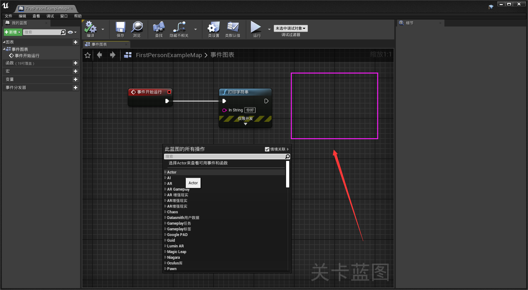Click the Compile (编译) toolbar icon
Image resolution: width=528 pixels, height=290 pixels.
pos(91,27)
